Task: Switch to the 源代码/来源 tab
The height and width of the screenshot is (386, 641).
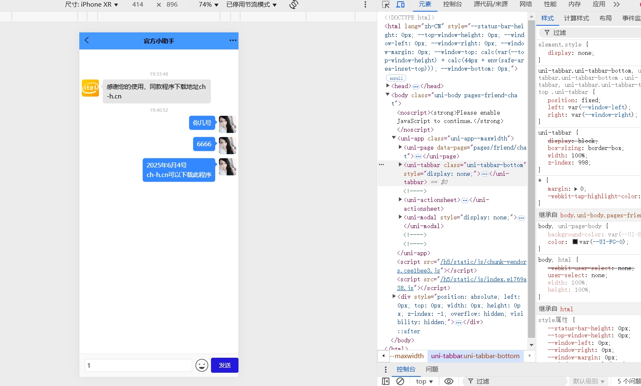Action: 491,4
